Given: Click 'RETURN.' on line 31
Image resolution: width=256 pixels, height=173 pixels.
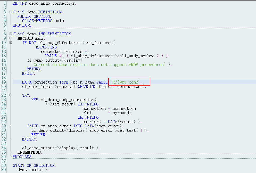Looking at the screenshot, I should tap(39, 135).
